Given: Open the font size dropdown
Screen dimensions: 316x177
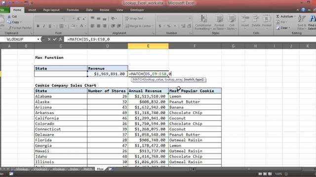Looking at the screenshot, I should click(x=74, y=19).
